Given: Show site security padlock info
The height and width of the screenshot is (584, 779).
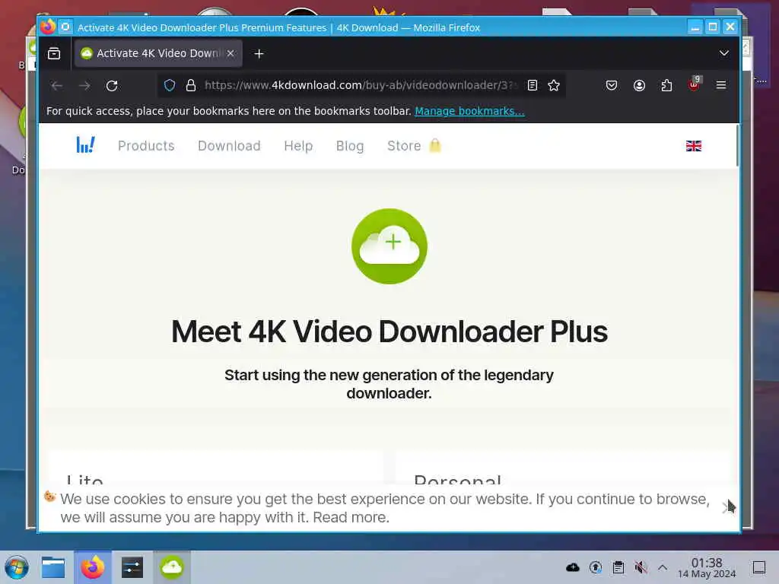Looking at the screenshot, I should coord(191,85).
